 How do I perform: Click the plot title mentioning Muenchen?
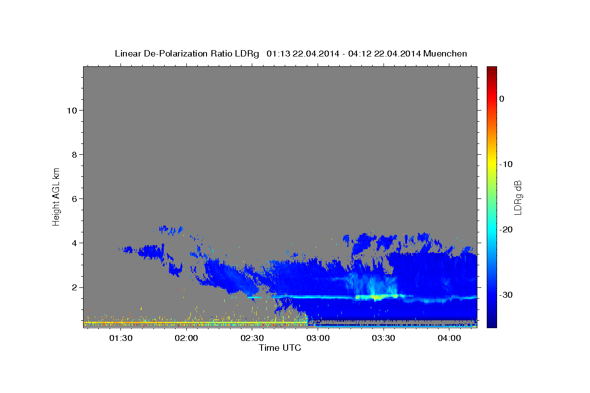[x=291, y=54]
